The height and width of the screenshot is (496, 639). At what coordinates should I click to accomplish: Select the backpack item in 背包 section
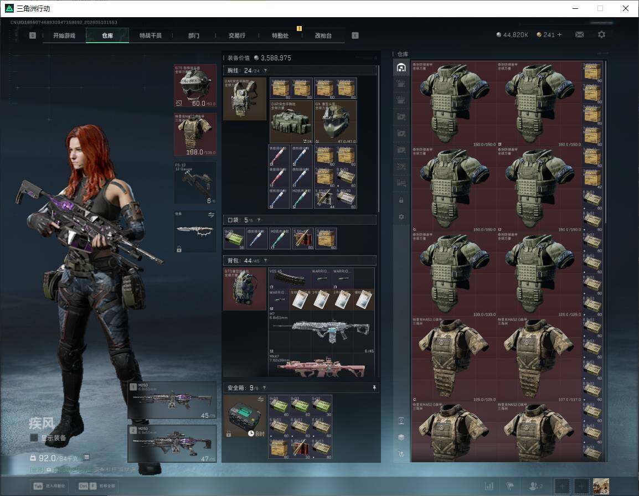tap(245, 289)
